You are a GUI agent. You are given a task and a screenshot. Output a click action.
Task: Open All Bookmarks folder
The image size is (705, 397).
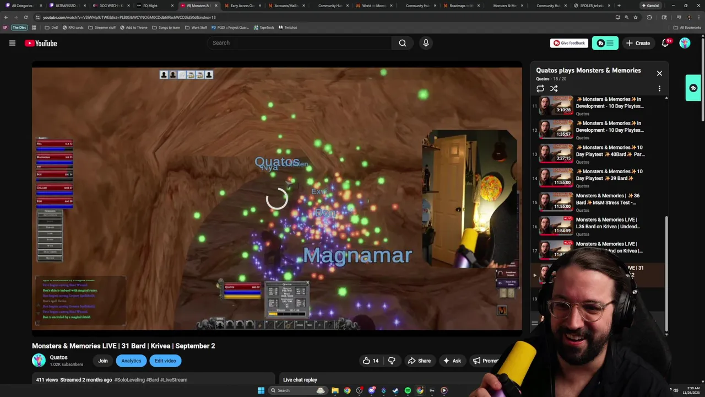coord(687,28)
